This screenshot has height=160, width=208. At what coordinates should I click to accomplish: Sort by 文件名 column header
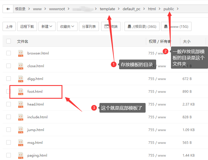pyautogui.click(x=23, y=41)
